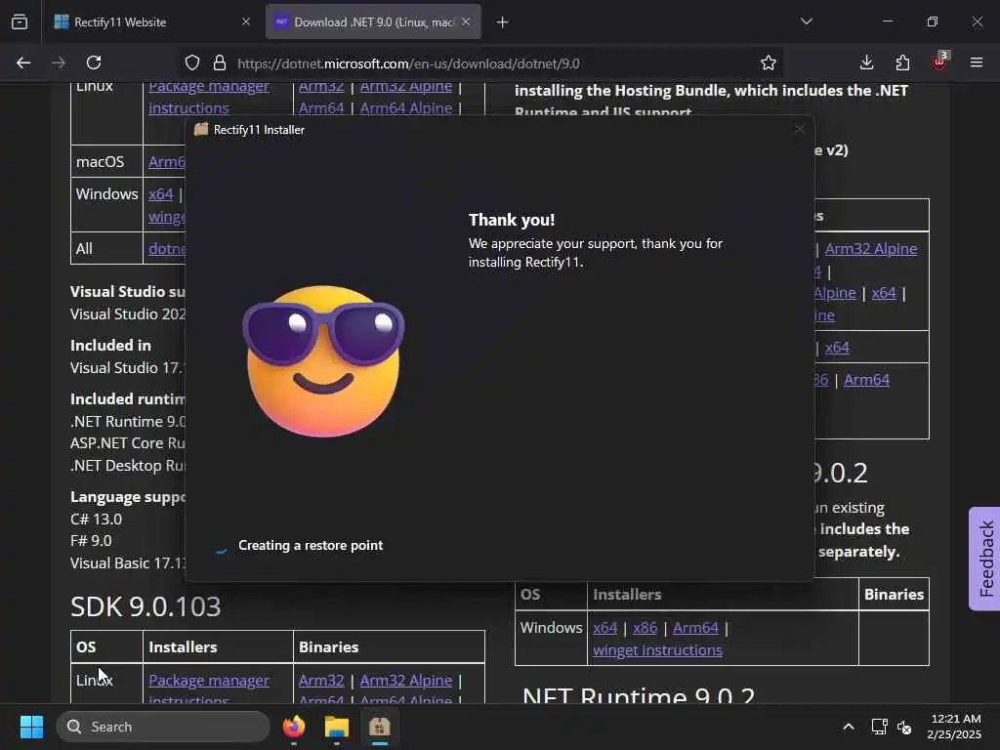The height and width of the screenshot is (750, 1000).
Task: Bookmark this page with the star icon
Action: tap(769, 62)
